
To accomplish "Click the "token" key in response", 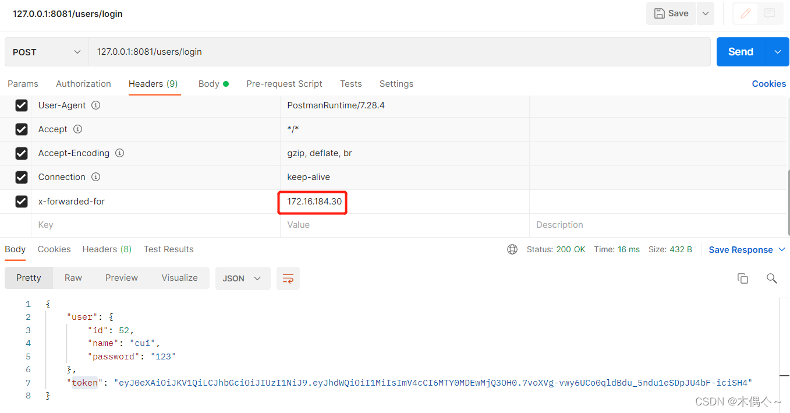I will [84, 383].
